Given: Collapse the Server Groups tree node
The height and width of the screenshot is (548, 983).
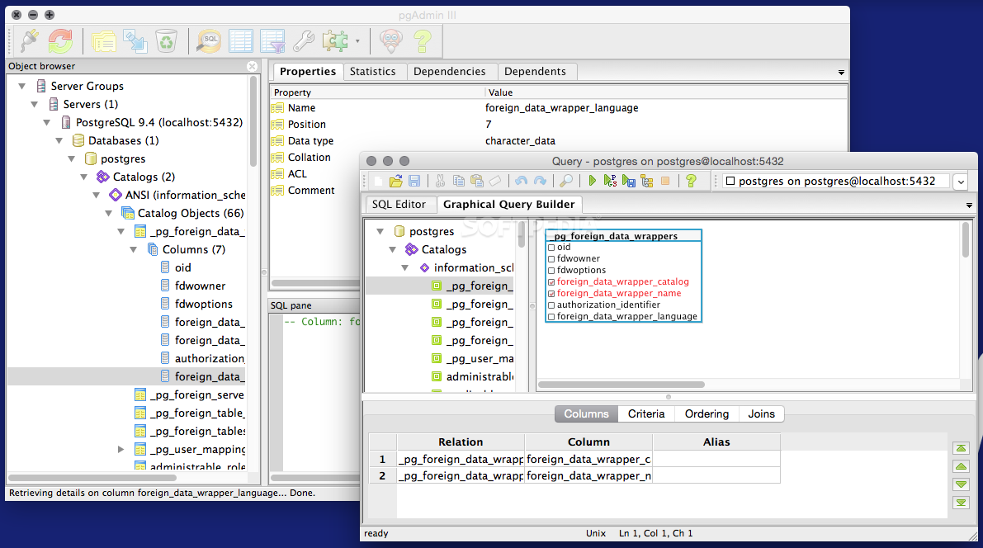Looking at the screenshot, I should point(22,86).
